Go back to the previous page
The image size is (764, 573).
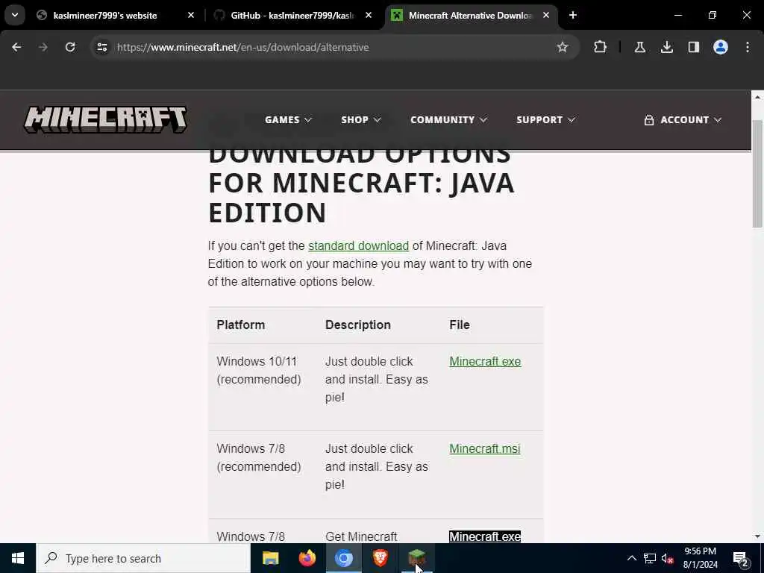pos(16,47)
